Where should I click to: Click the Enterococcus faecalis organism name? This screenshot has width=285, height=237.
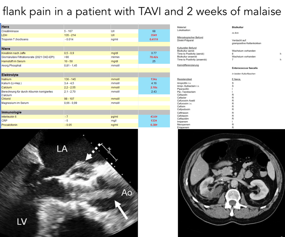pos(245,68)
